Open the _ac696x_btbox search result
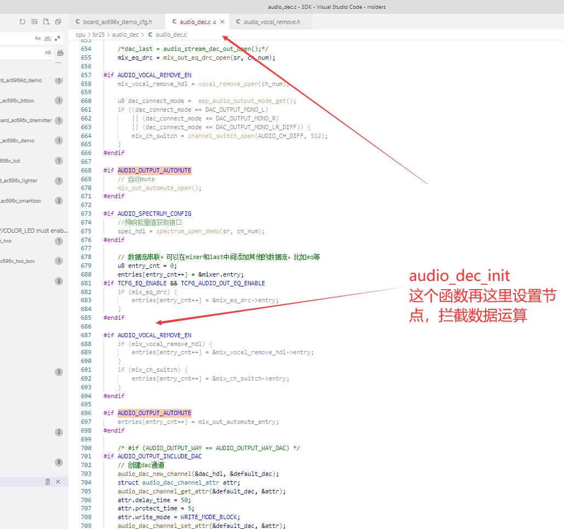Image resolution: width=564 pixels, height=529 pixels. click(x=18, y=101)
